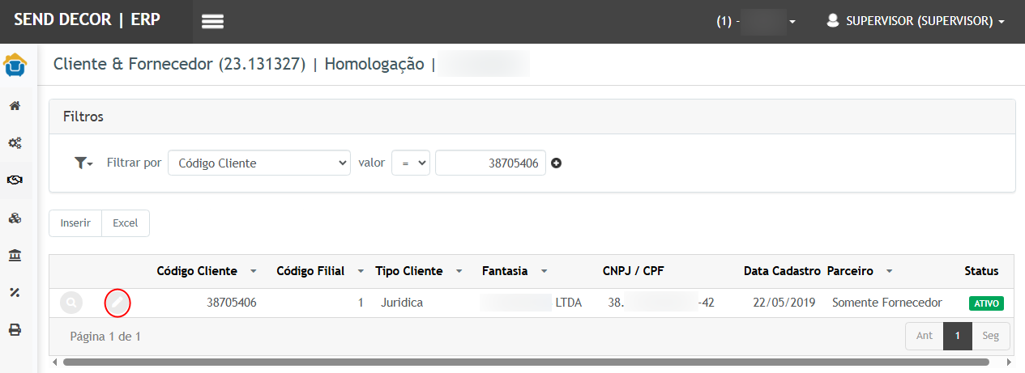
Task: Click the pencil edit icon in row
Action: (118, 303)
